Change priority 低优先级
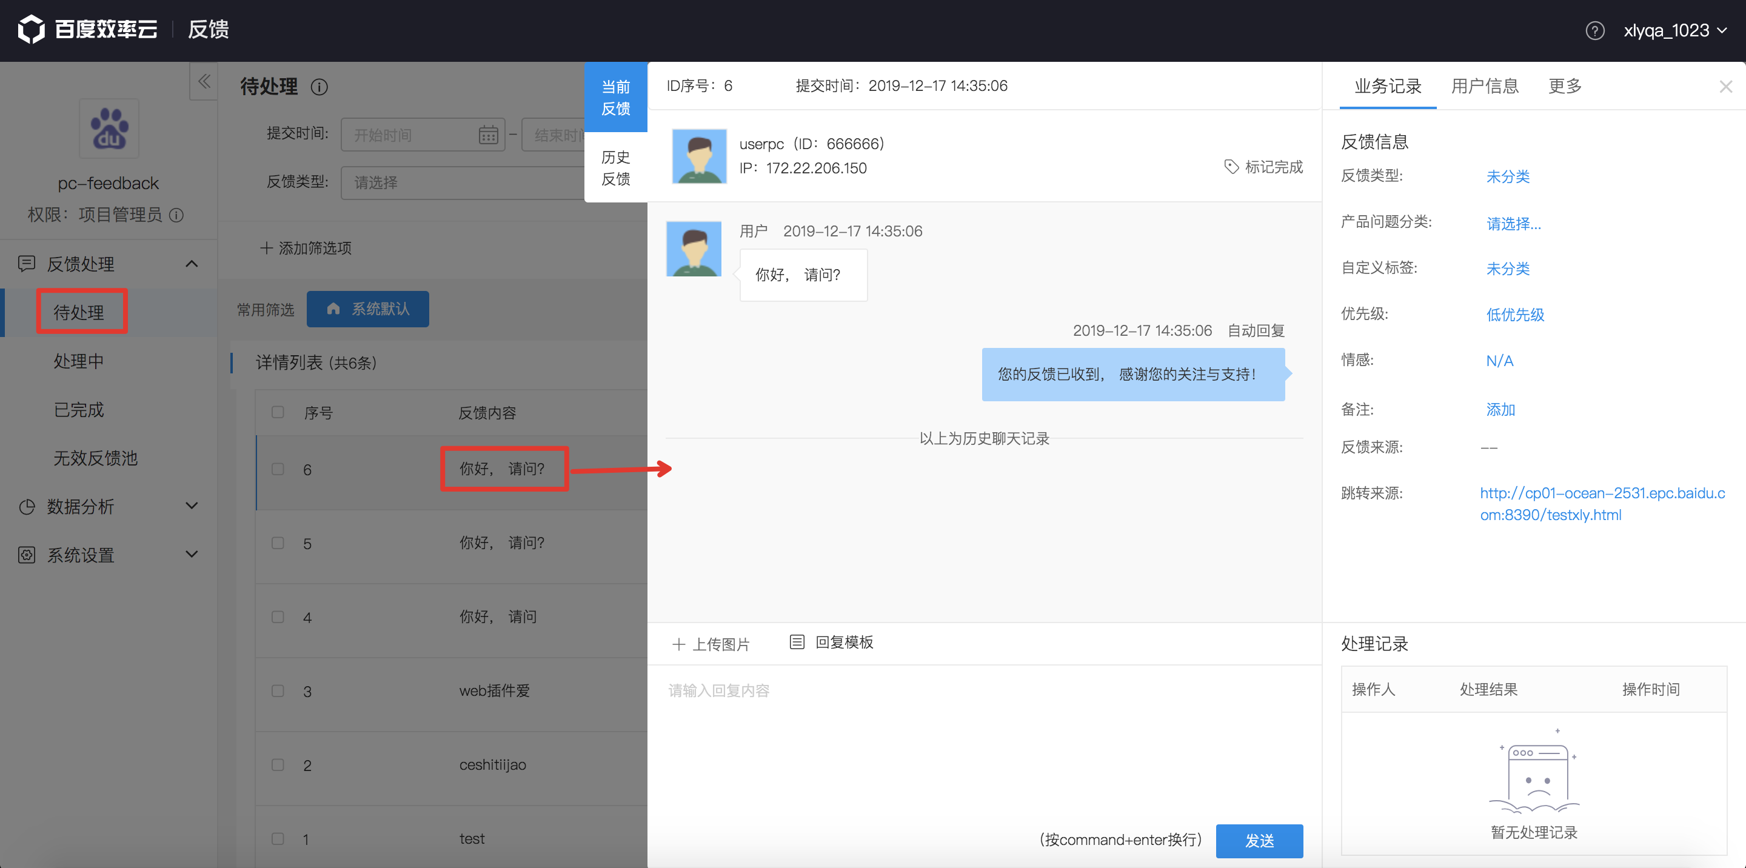 point(1515,315)
